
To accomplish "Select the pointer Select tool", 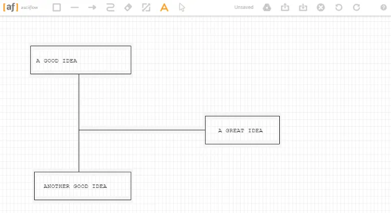I will click(x=182, y=7).
